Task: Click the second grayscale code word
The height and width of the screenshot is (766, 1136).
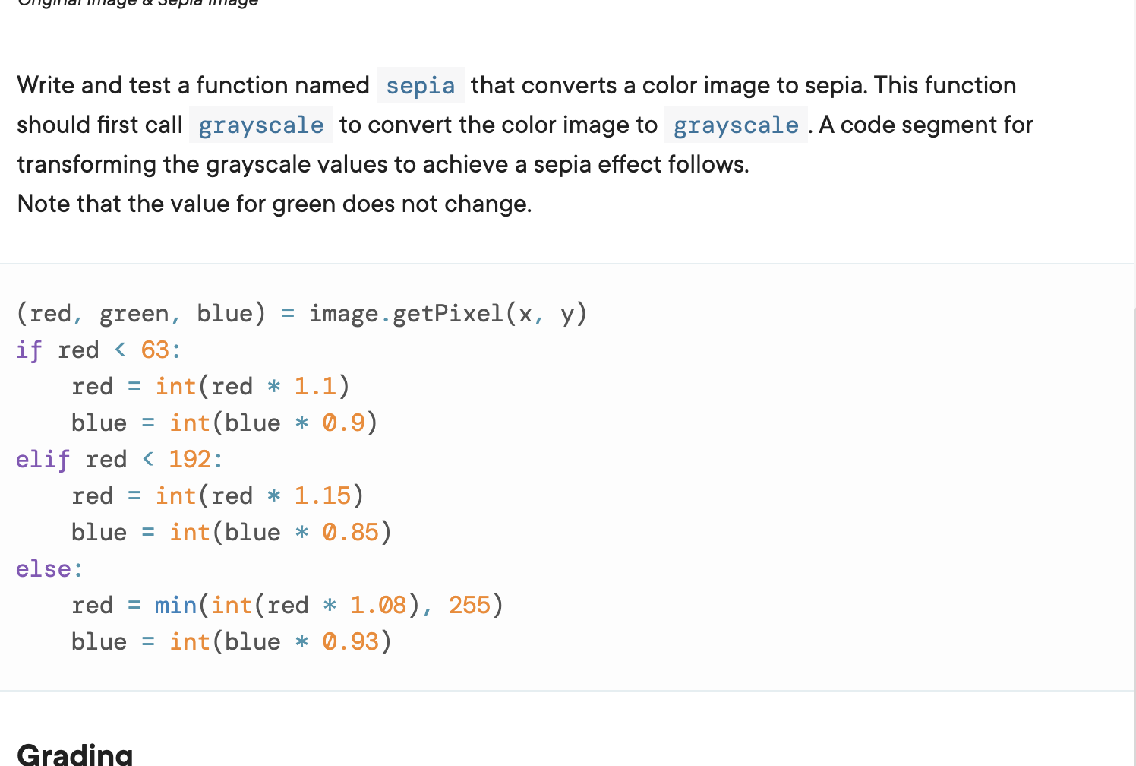Action: click(735, 125)
